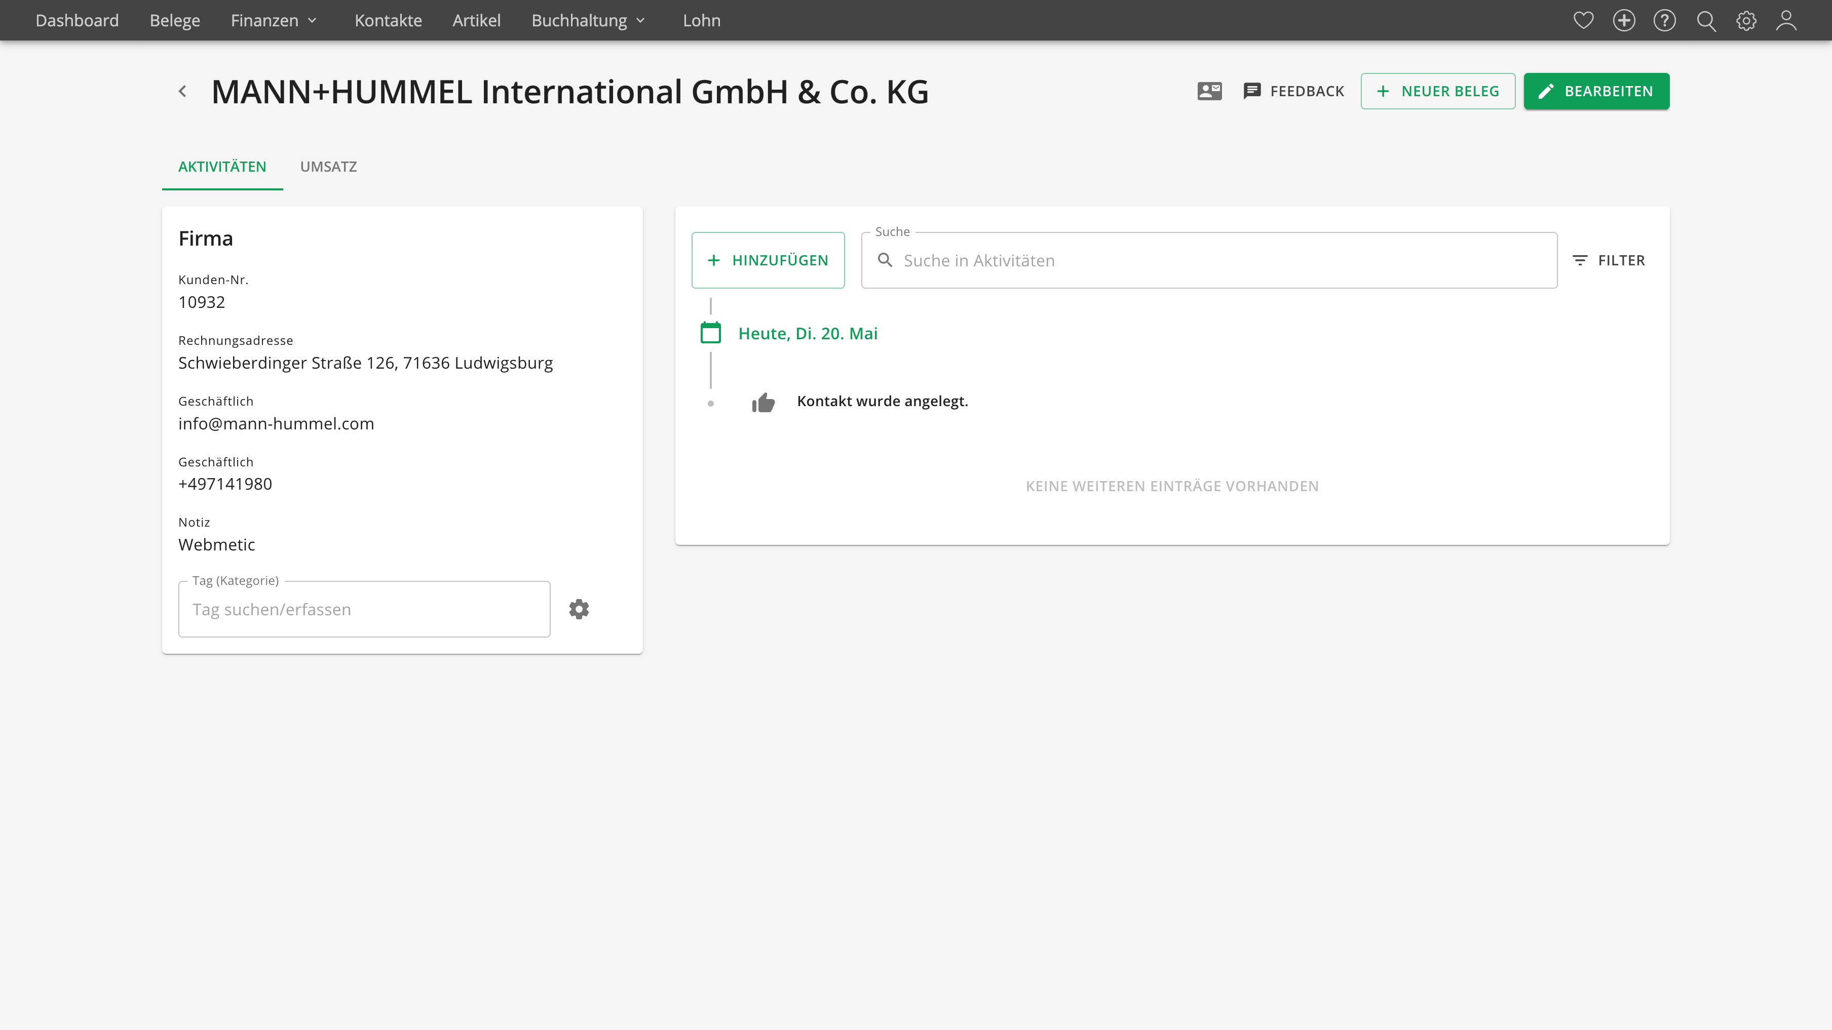The width and height of the screenshot is (1832, 1030).
Task: Click the plus-circle quick create icon
Action: (1624, 20)
